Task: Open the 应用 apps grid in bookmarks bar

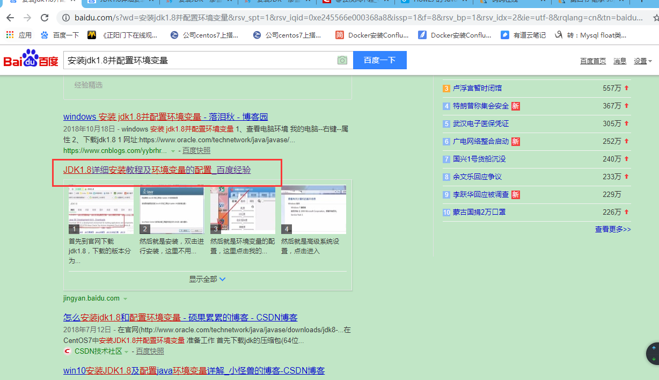Action: click(19, 35)
